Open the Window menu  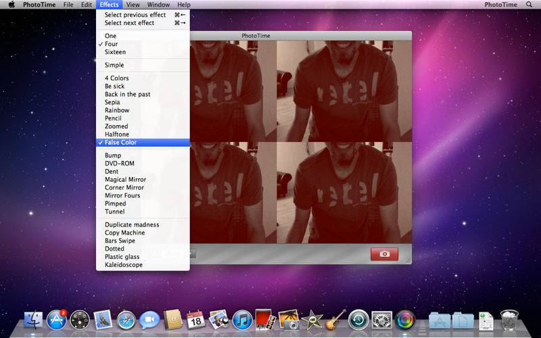[158, 5]
